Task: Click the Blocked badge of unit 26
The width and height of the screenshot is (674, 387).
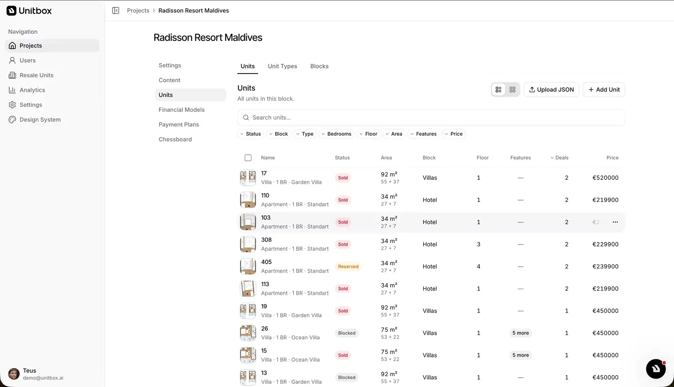Action: click(347, 333)
